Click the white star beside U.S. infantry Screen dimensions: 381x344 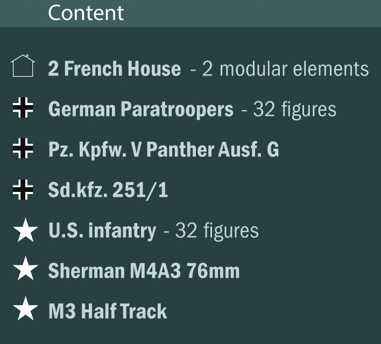(x=25, y=231)
